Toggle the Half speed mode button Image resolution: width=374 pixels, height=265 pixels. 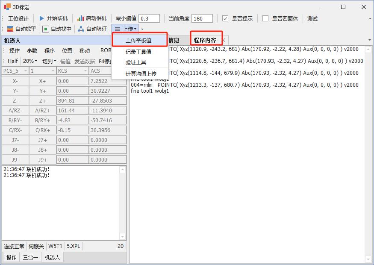12,61
